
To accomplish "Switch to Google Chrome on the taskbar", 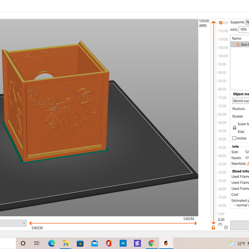I will [152, 243].
